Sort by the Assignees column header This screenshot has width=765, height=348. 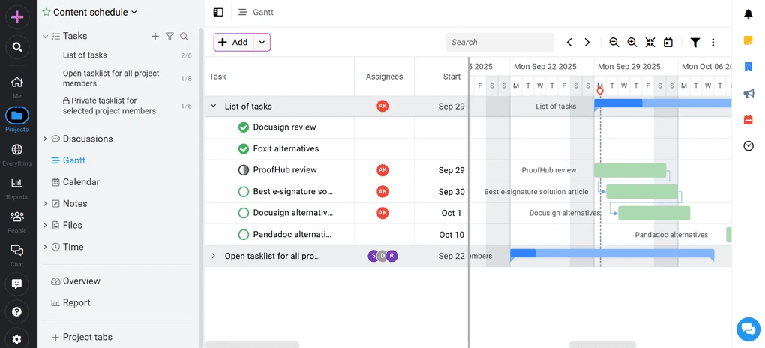coord(385,76)
